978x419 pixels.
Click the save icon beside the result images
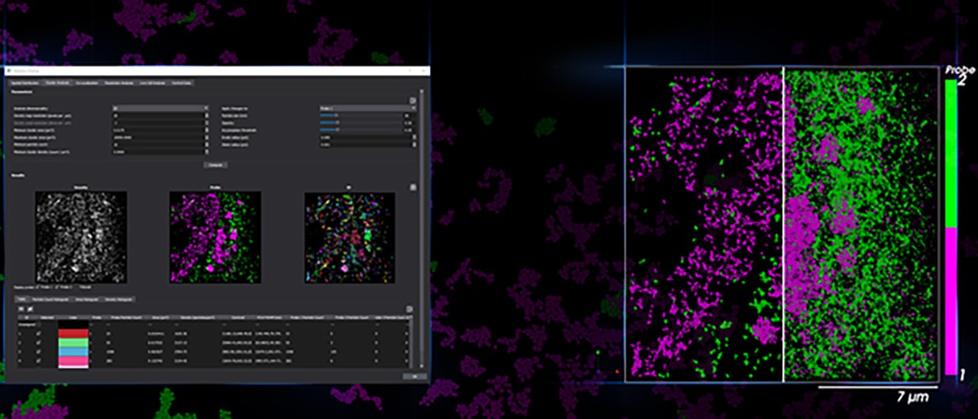pyautogui.click(x=413, y=187)
